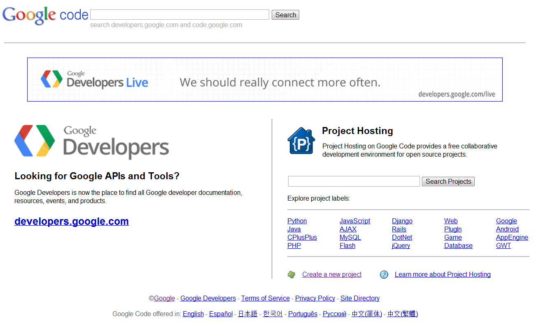543x333 pixels.
Task: Click the Search button at top
Action: [x=285, y=15]
